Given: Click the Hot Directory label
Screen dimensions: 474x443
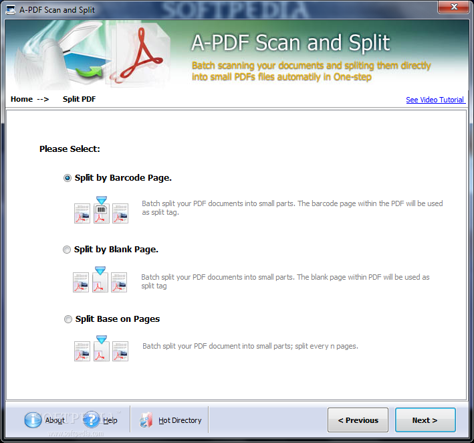Looking at the screenshot, I should click(180, 420).
